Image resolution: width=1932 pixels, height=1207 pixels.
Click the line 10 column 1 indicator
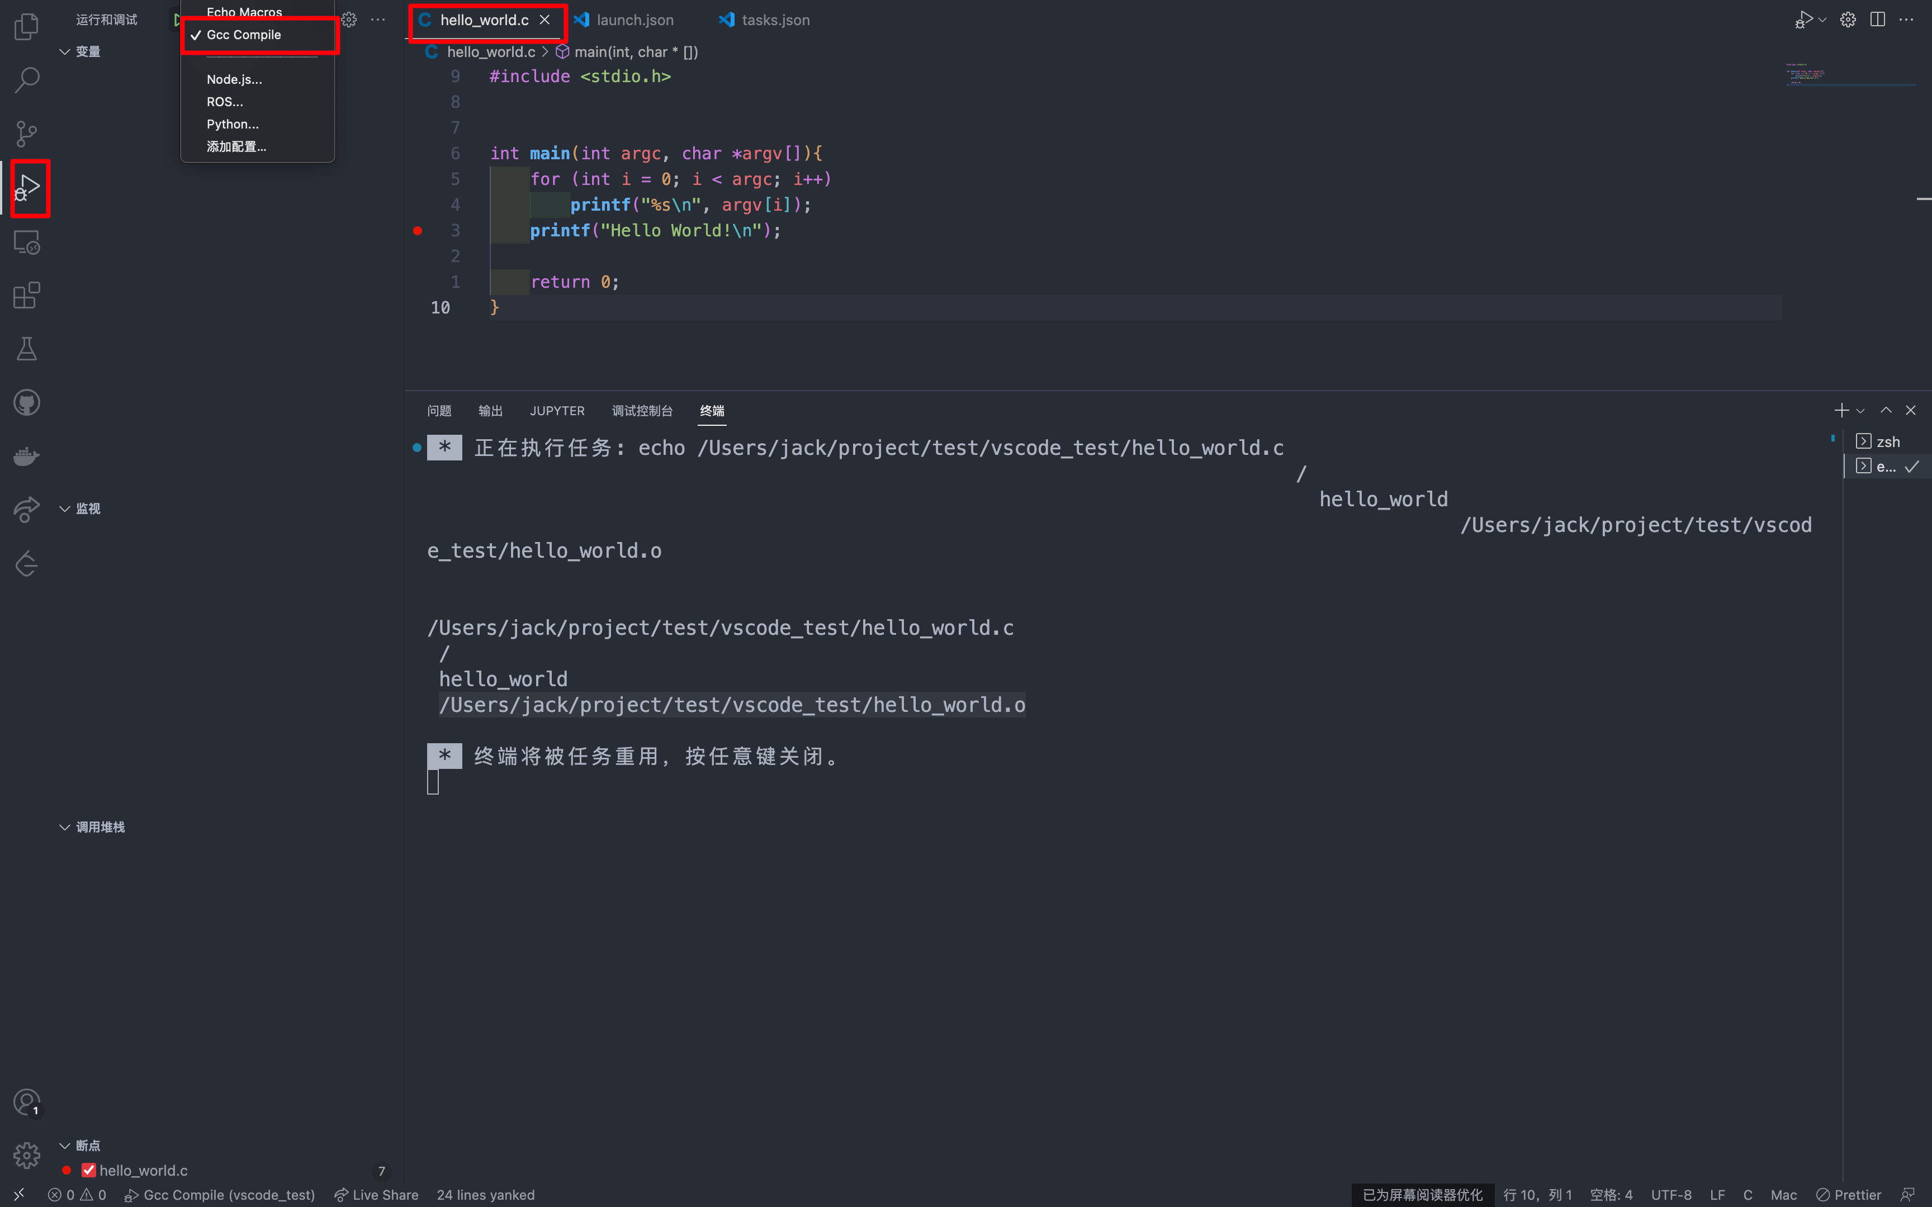pos(1538,1194)
